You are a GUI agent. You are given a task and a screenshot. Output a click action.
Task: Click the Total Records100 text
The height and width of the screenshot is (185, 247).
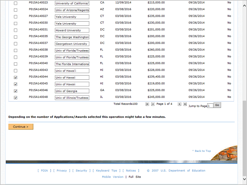(x=125, y=104)
